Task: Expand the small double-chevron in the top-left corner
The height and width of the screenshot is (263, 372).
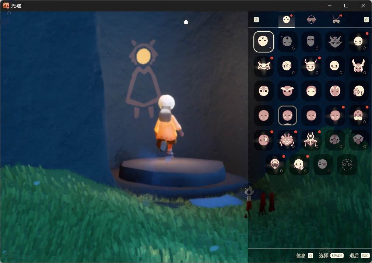Action: pos(9,13)
